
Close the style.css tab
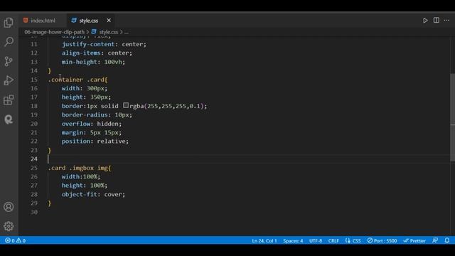point(109,21)
